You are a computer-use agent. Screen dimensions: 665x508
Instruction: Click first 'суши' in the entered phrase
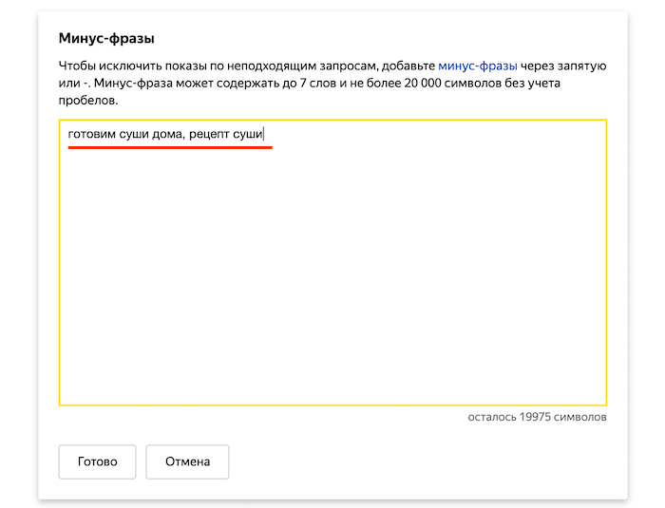(x=134, y=135)
